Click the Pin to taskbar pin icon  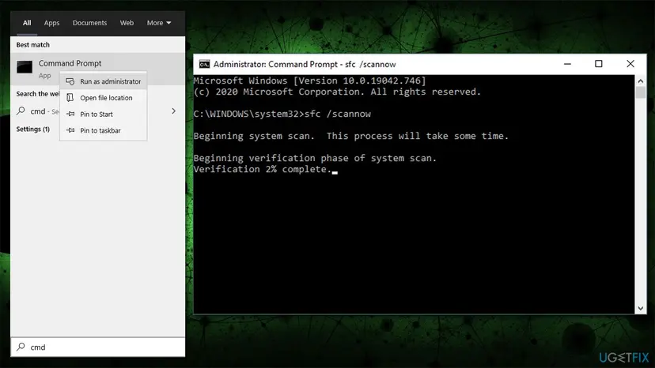[70, 130]
